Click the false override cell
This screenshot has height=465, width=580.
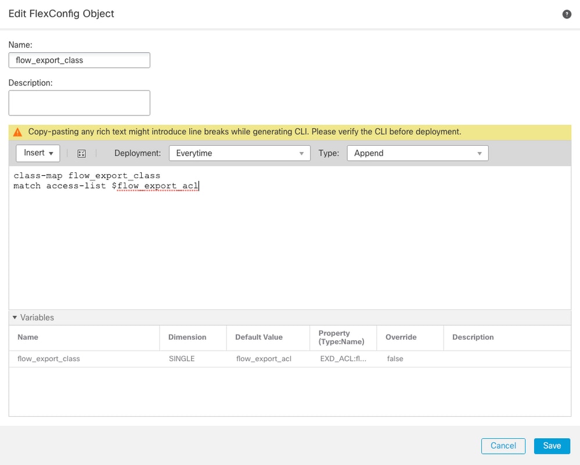[x=395, y=358]
